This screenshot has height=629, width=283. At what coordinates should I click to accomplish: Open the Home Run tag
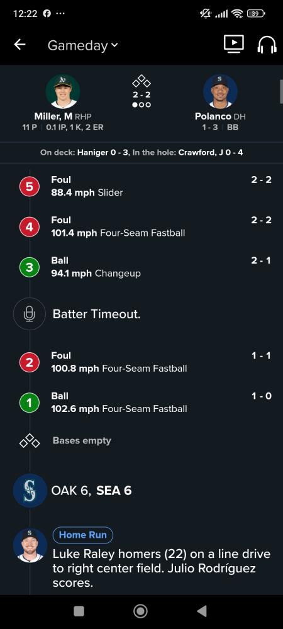coord(83,535)
